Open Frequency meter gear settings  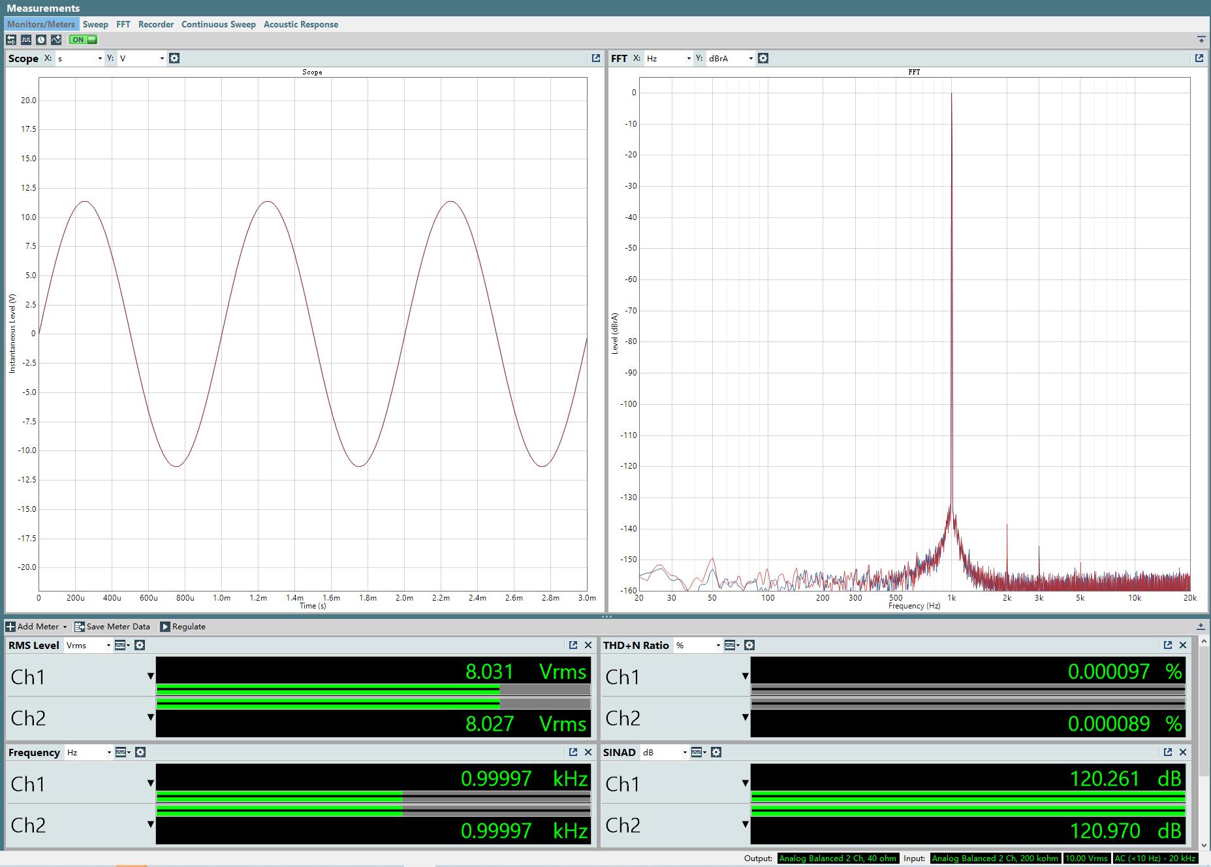tap(140, 752)
